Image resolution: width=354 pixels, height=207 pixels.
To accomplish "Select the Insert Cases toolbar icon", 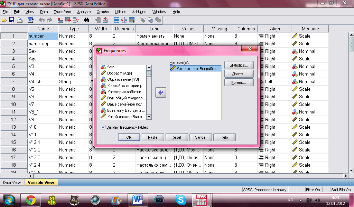I will (x=97, y=20).
